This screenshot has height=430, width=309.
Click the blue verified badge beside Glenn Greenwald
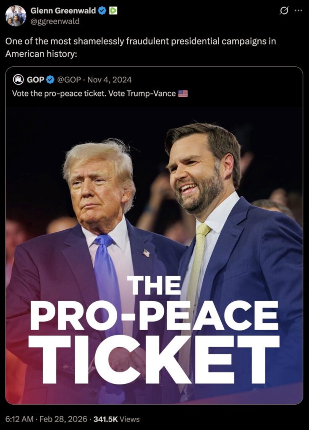102,11
